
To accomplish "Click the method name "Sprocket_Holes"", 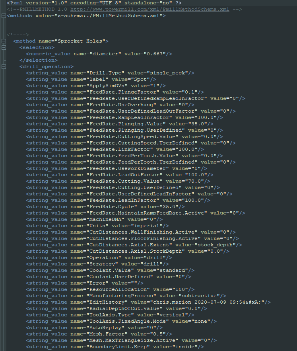I will pos(80,41).
